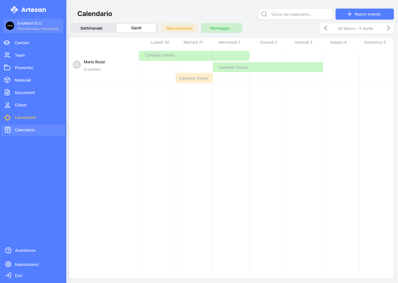Open Cantieri section

click(22, 43)
